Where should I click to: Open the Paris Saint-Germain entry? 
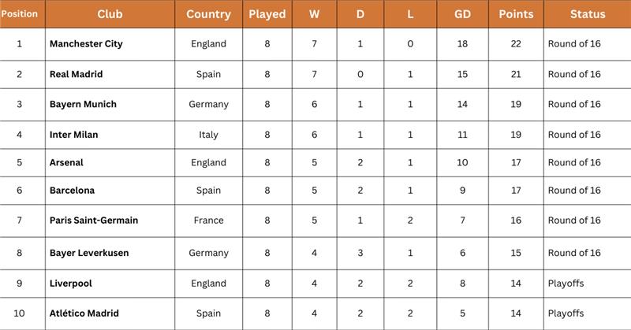93,221
